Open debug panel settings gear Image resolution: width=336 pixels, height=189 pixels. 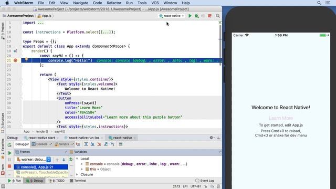(x=212, y=138)
